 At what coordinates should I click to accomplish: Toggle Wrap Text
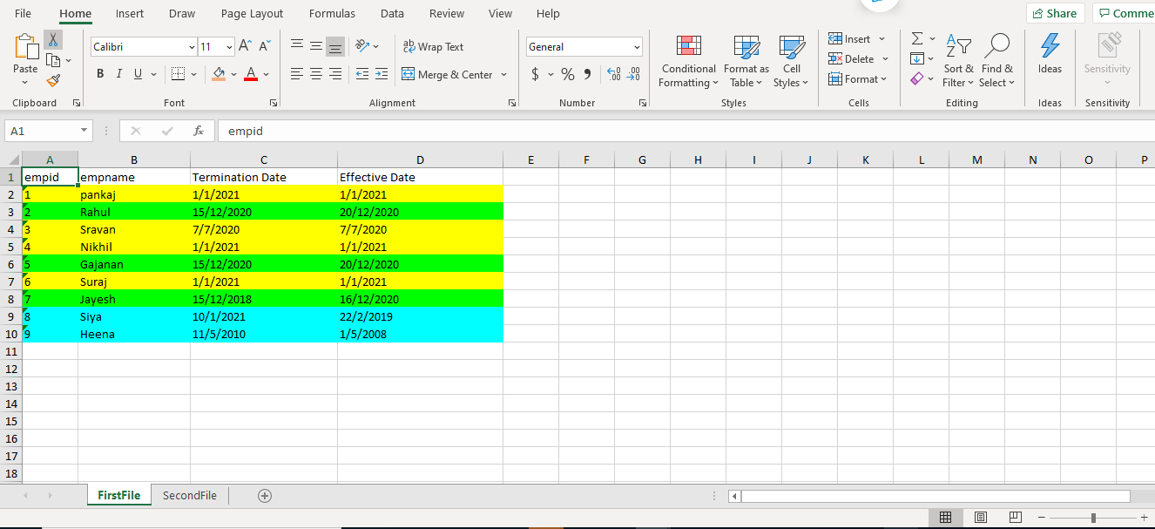point(433,47)
